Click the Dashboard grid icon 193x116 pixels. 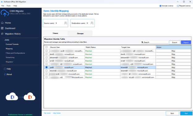[x=2, y=28]
